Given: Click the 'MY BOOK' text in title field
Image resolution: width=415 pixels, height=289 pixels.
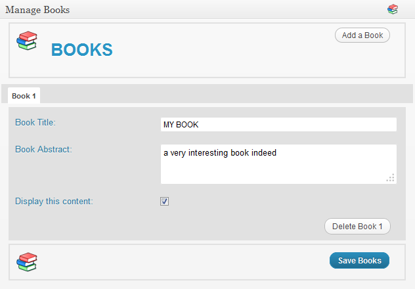Looking at the screenshot, I should point(181,124).
